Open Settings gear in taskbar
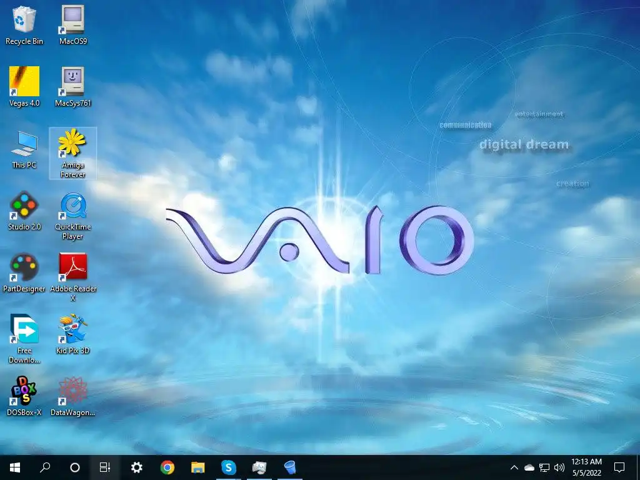640x480 pixels. [136, 467]
